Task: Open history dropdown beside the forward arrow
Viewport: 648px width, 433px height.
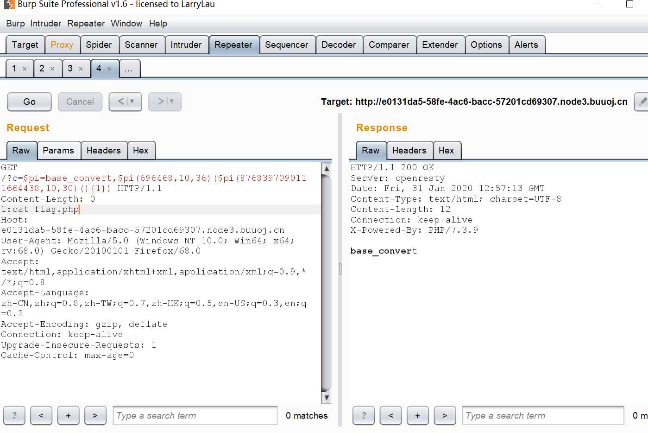Action: pos(172,102)
